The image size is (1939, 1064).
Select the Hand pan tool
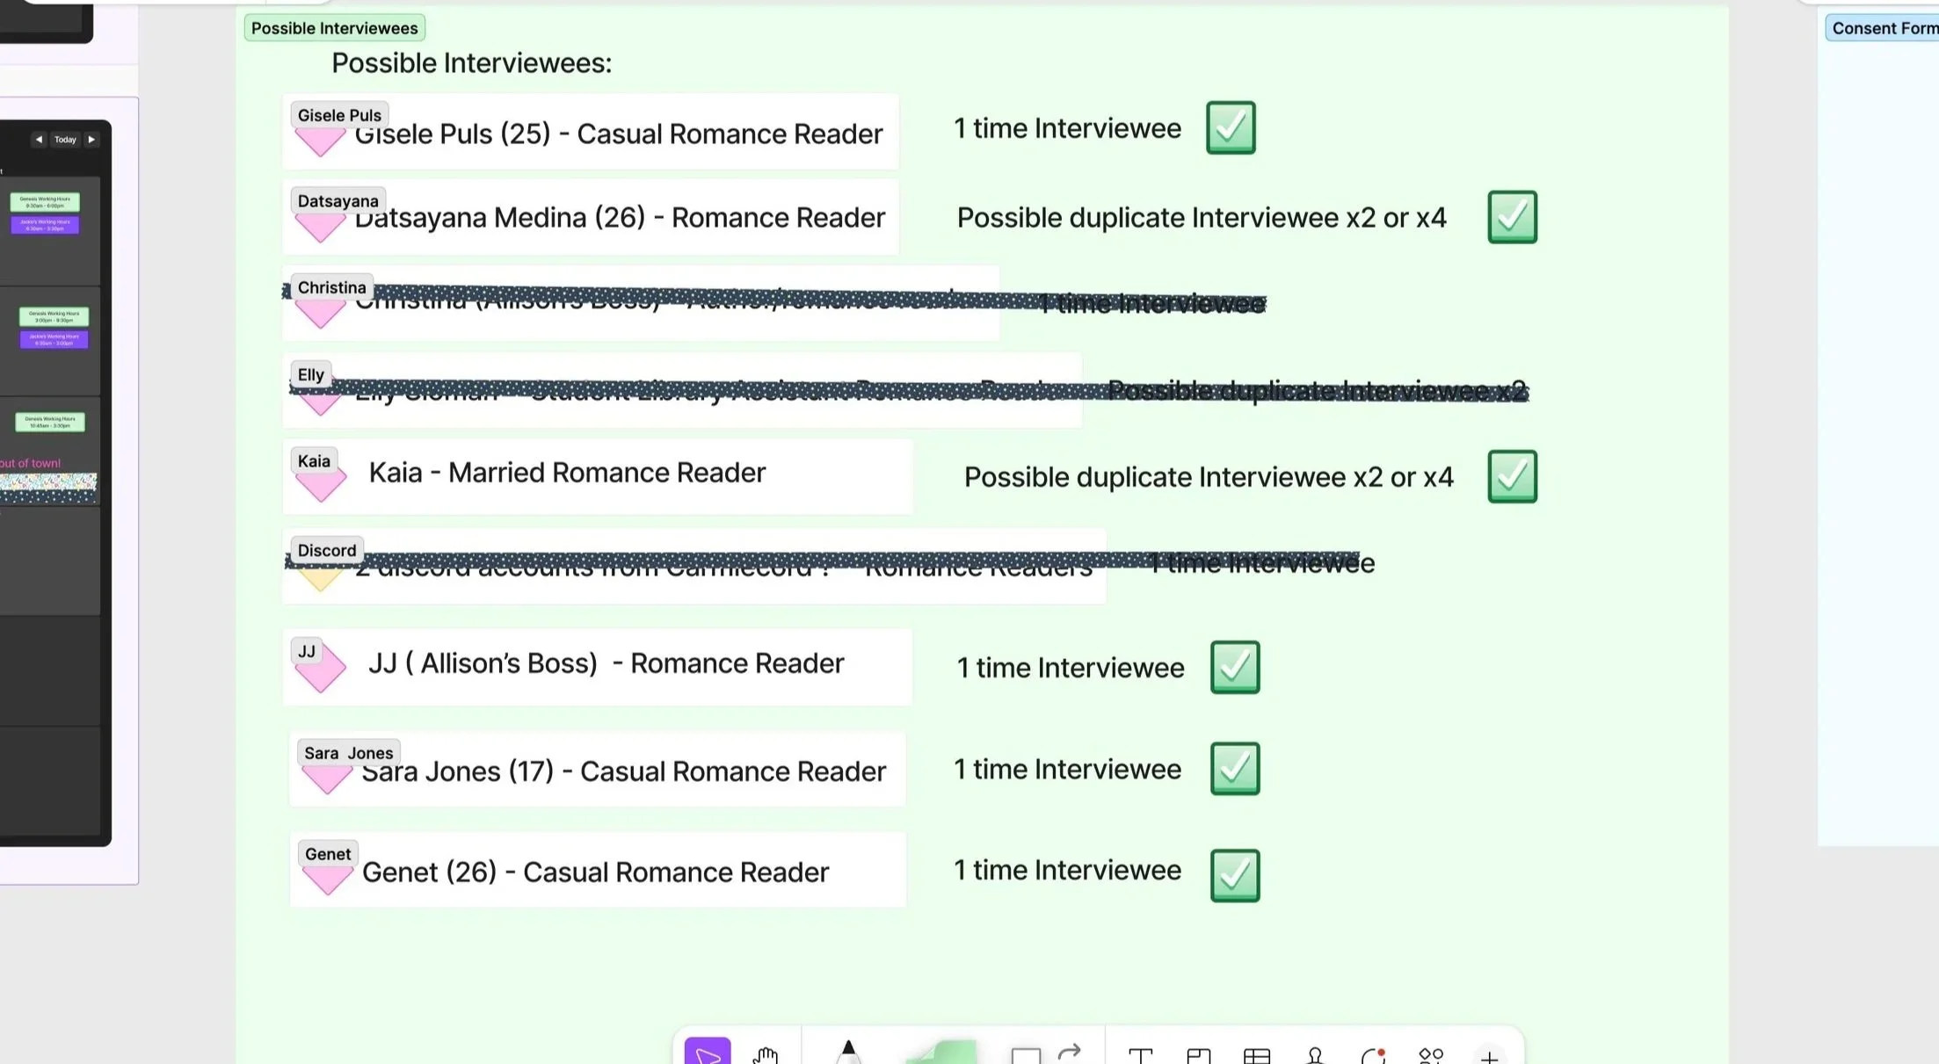[x=766, y=1054]
